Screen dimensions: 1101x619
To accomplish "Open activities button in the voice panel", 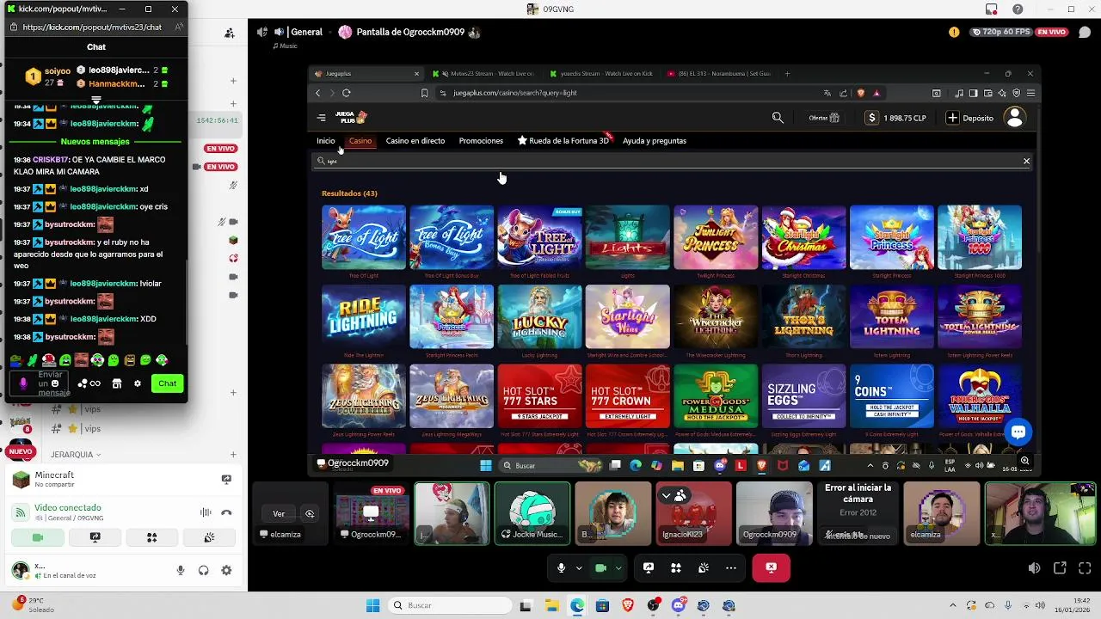I will click(151, 537).
